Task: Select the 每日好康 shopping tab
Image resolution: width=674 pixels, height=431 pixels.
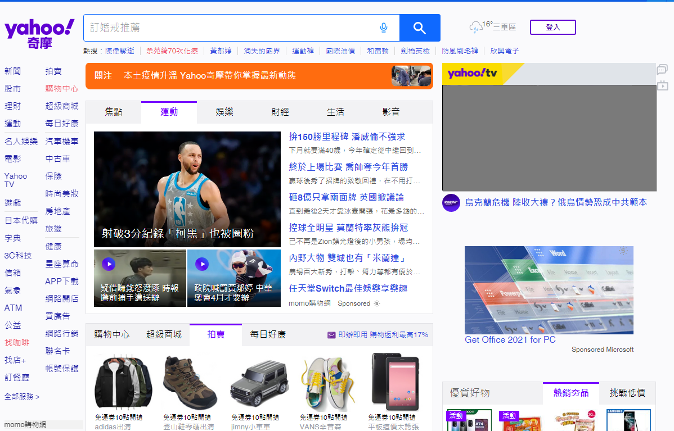Action: 268,334
